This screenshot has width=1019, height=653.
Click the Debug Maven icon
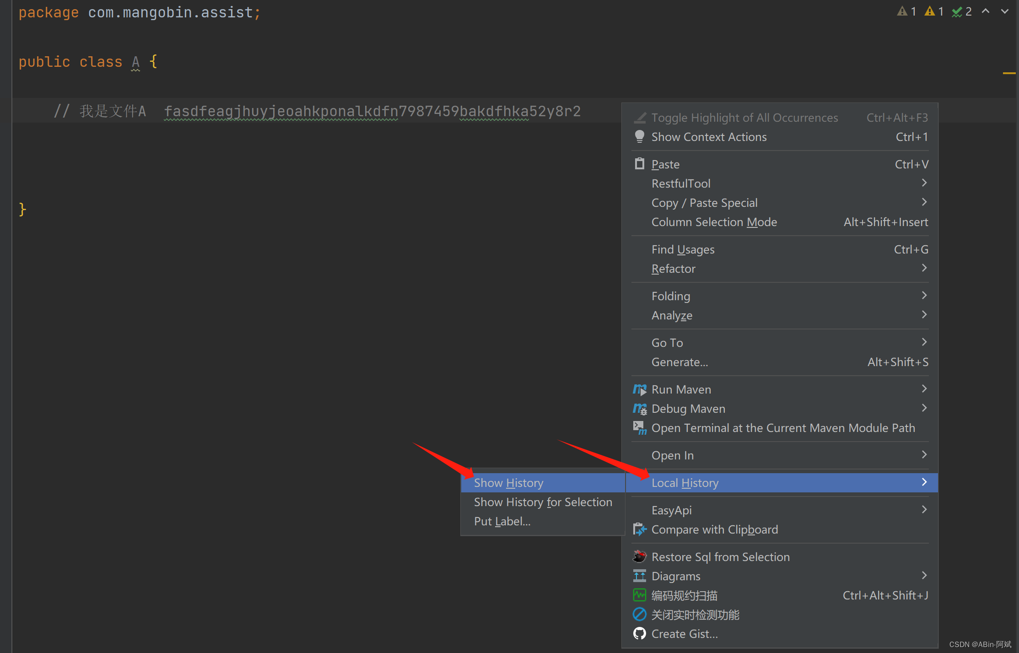640,408
